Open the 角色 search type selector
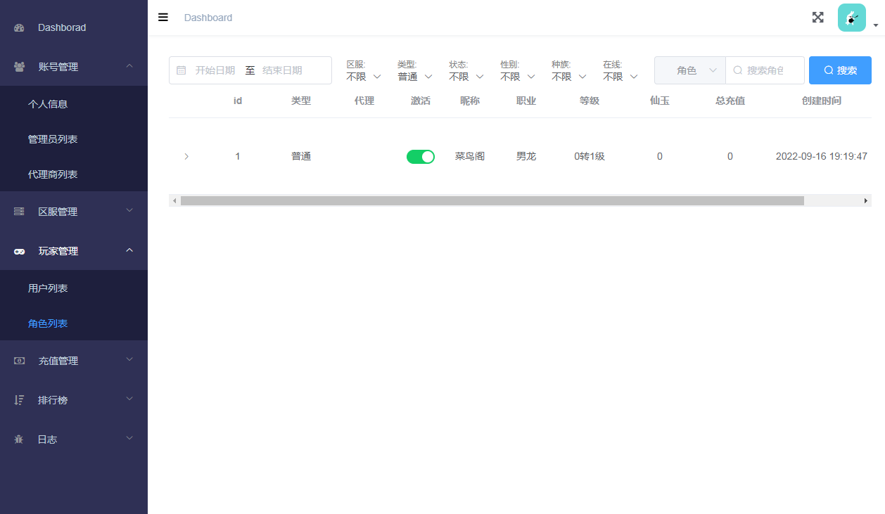The image size is (885, 514). (689, 70)
